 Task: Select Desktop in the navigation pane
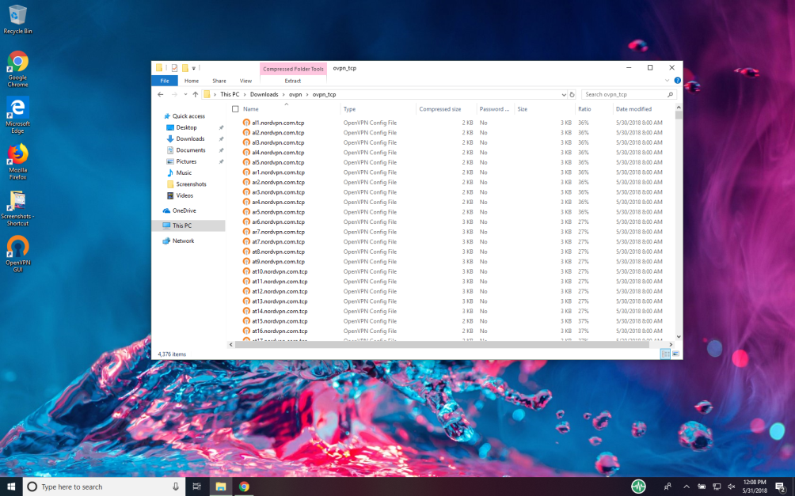click(186, 127)
